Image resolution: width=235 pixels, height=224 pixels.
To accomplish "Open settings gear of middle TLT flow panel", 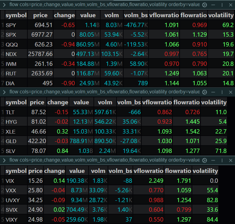I will click(205, 92).
